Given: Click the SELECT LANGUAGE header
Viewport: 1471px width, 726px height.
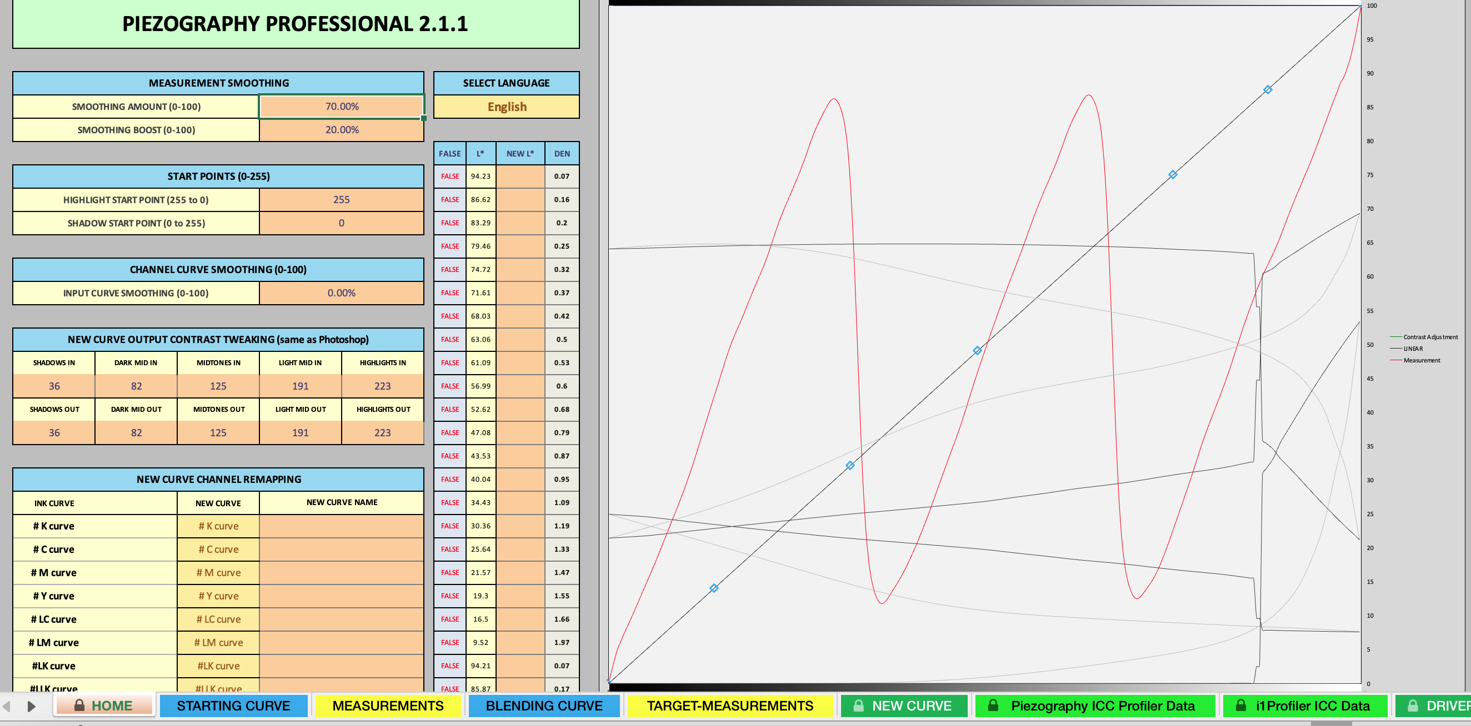Looking at the screenshot, I should pyautogui.click(x=507, y=83).
